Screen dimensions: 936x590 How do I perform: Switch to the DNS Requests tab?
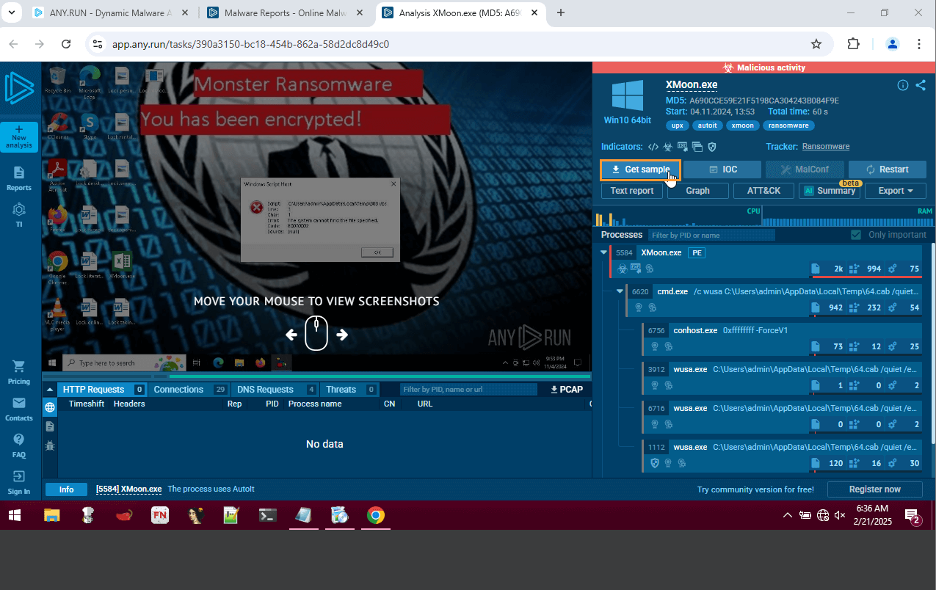(275, 390)
